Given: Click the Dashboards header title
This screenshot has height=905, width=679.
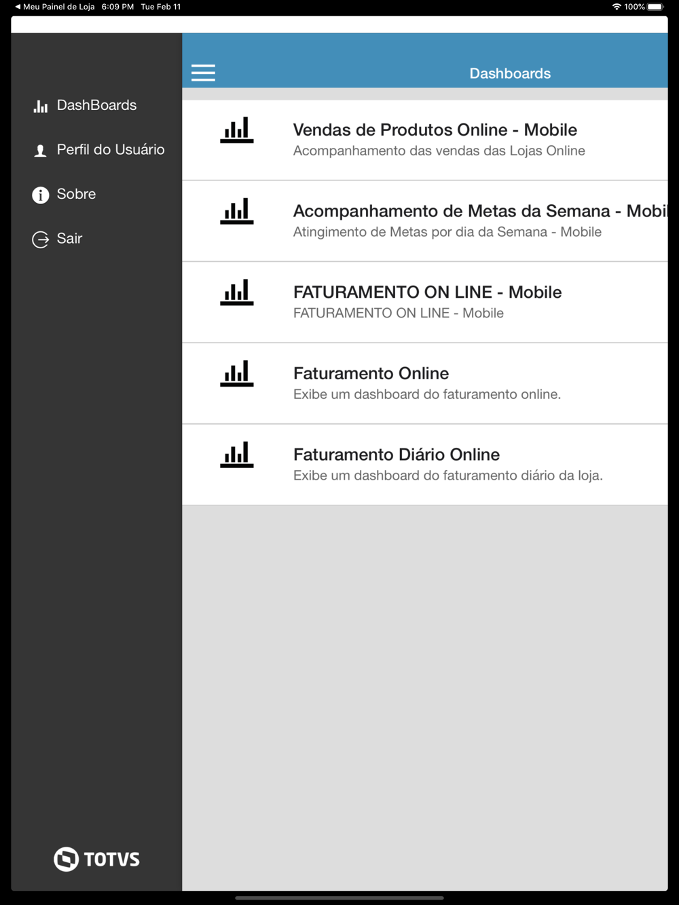Looking at the screenshot, I should pos(510,73).
